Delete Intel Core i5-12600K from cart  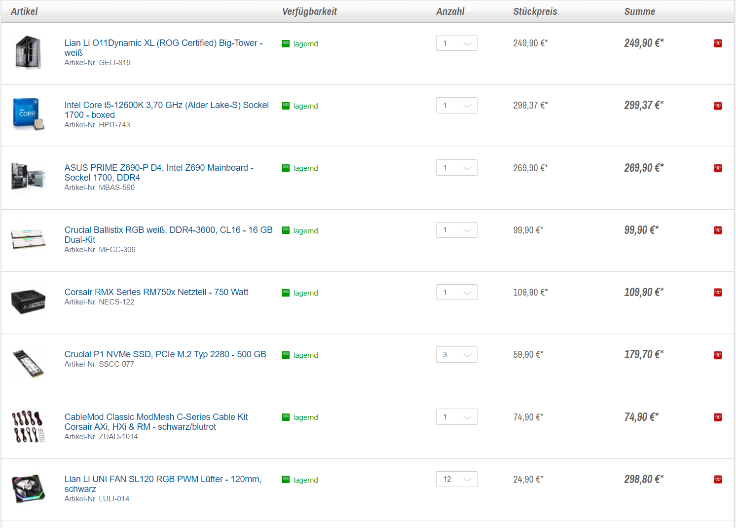coord(718,106)
